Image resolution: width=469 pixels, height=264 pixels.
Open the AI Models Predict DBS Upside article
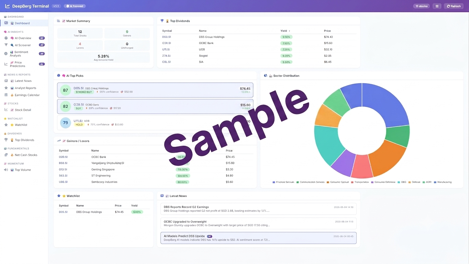(258, 238)
